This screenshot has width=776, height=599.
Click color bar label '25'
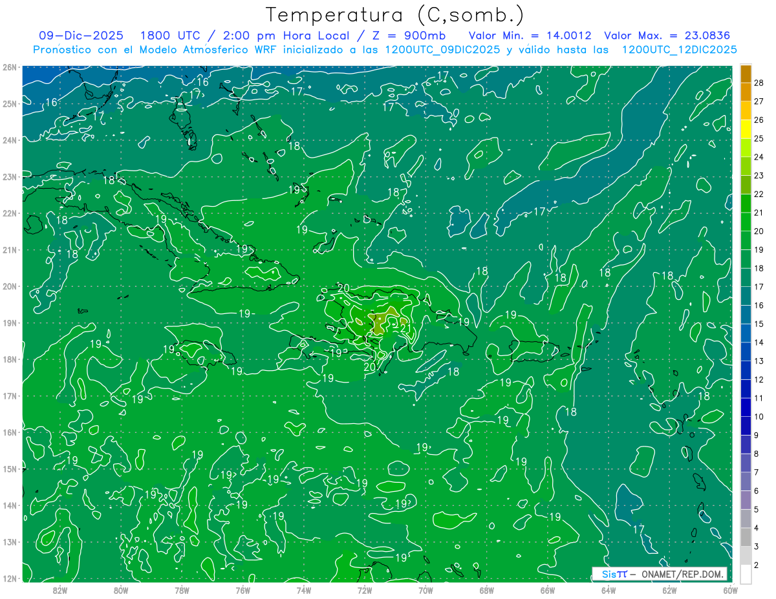[x=759, y=138]
